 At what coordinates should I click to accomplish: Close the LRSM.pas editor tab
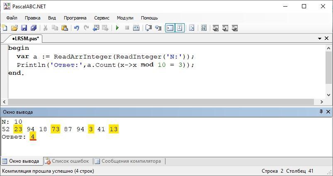pos(327,39)
